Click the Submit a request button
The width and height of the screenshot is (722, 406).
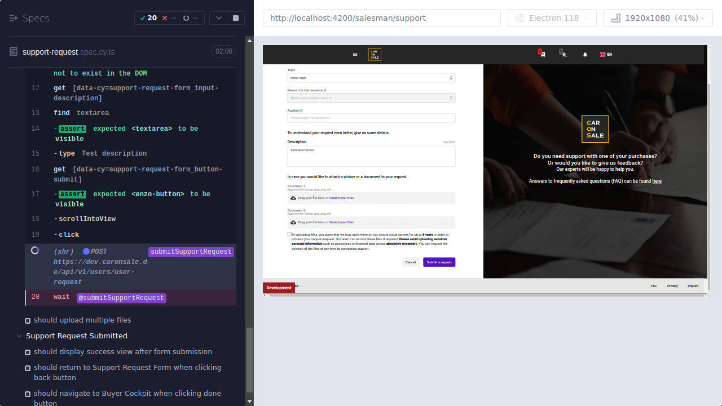coord(439,262)
